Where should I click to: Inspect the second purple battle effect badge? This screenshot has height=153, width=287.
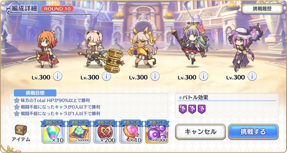192,109
